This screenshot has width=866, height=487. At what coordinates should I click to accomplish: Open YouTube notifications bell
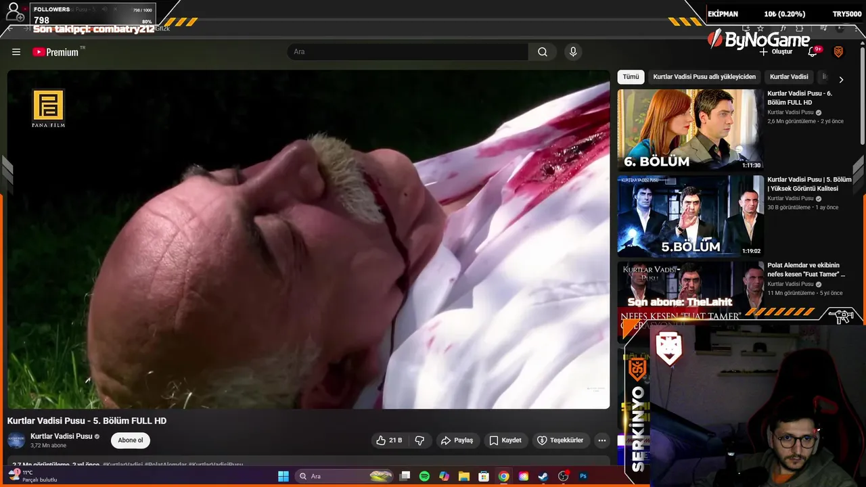pos(813,52)
